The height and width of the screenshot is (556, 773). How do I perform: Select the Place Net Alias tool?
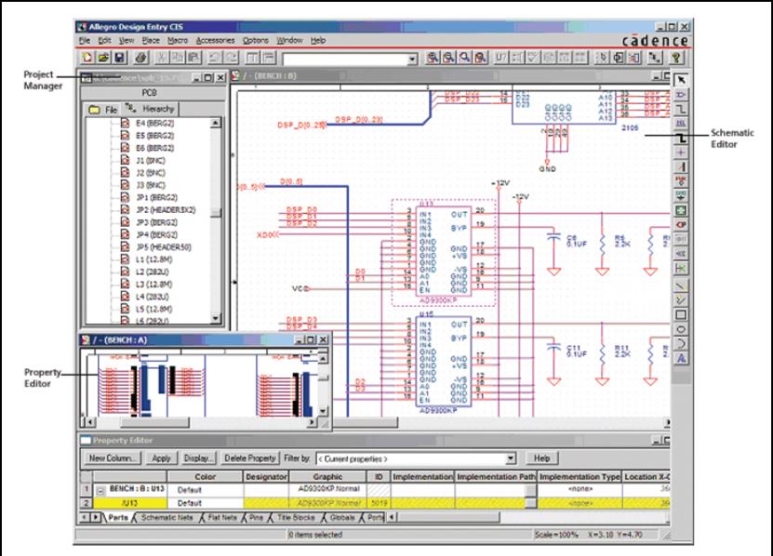(x=681, y=124)
